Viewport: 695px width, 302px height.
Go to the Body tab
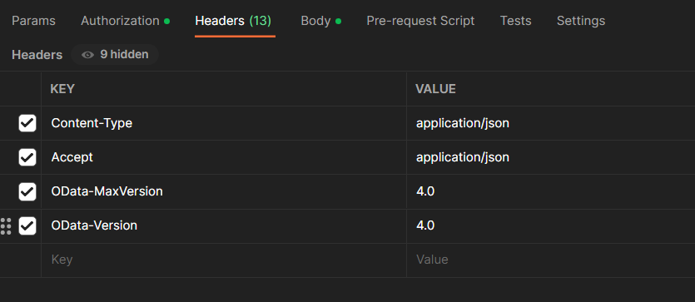(321, 21)
